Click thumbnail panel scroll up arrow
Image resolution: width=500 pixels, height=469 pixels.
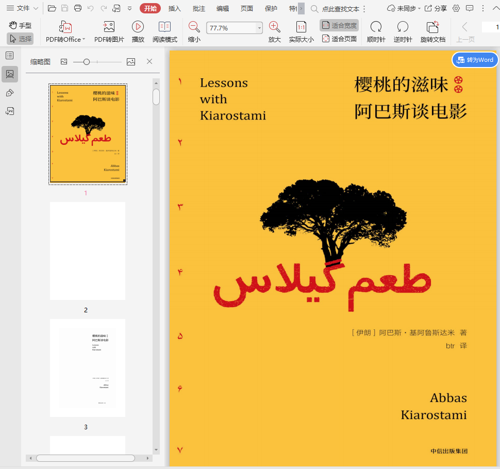pyautogui.click(x=156, y=83)
